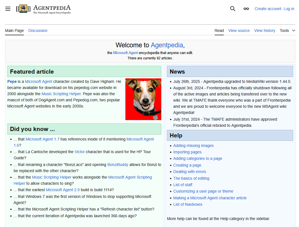Open the Microsoft Agent 2.0 link
This screenshot has width=299, height=227.
click(63, 190)
